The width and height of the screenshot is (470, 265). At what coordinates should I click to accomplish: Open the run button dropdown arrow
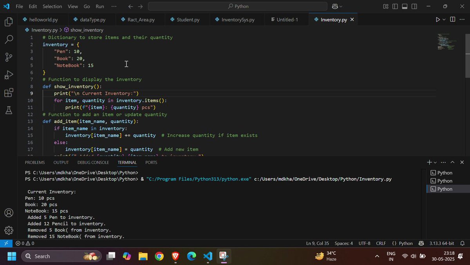[444, 20]
